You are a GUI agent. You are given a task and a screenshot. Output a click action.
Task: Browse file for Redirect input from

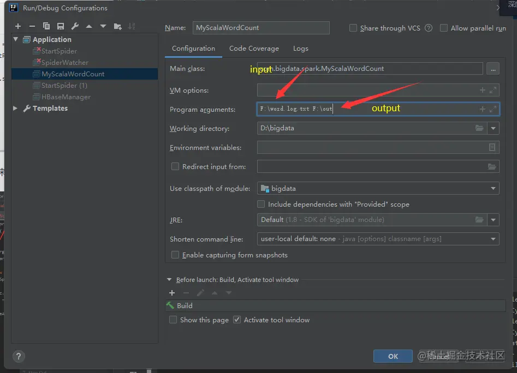click(492, 166)
